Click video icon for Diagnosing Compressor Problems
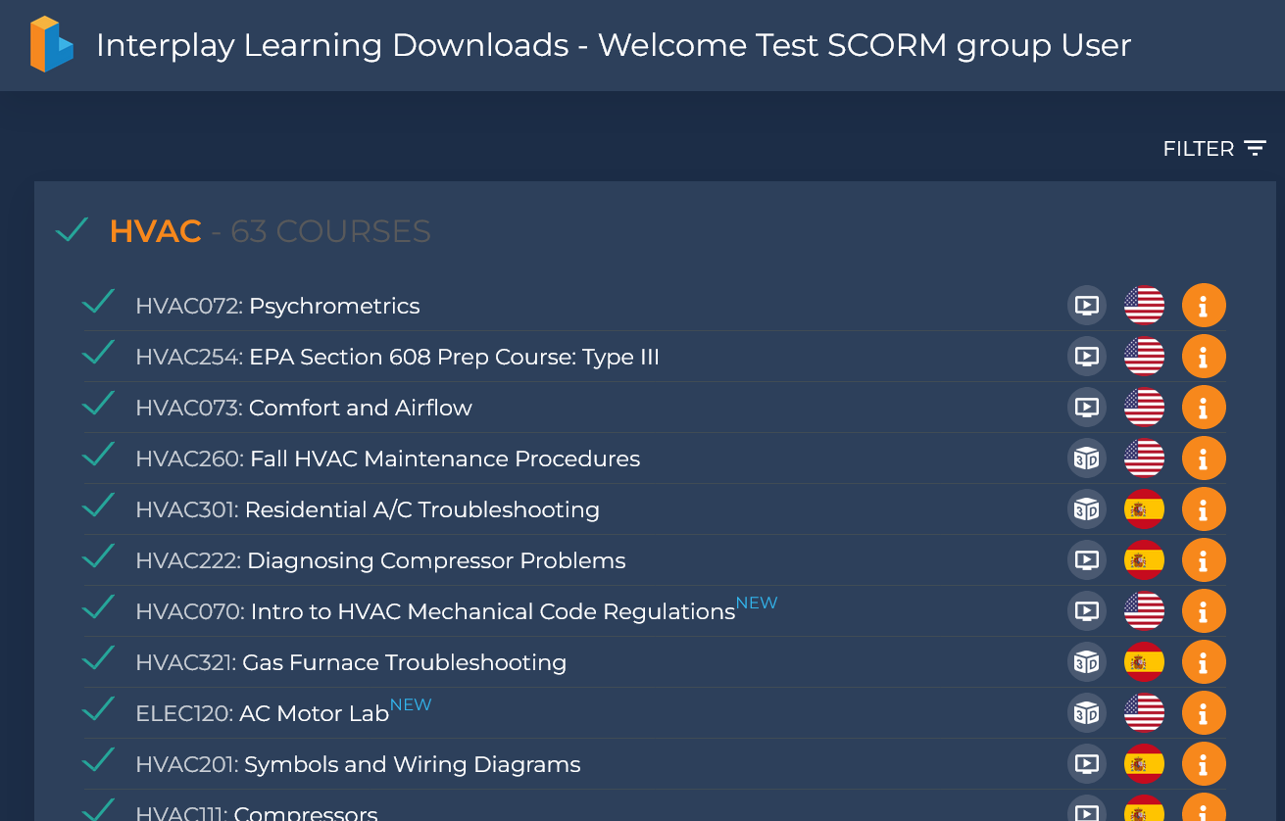 (x=1086, y=560)
